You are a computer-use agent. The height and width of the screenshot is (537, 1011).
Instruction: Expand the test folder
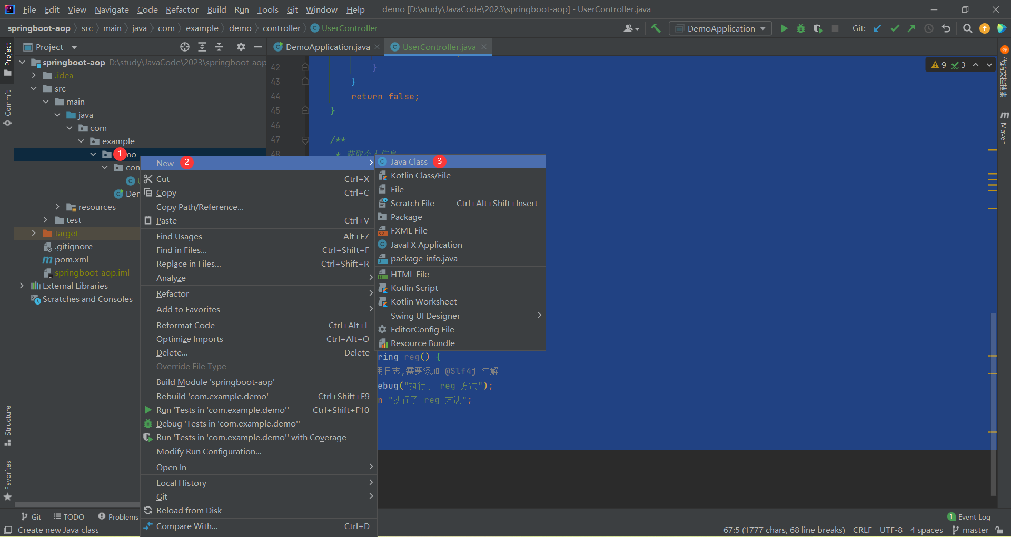[46, 220]
